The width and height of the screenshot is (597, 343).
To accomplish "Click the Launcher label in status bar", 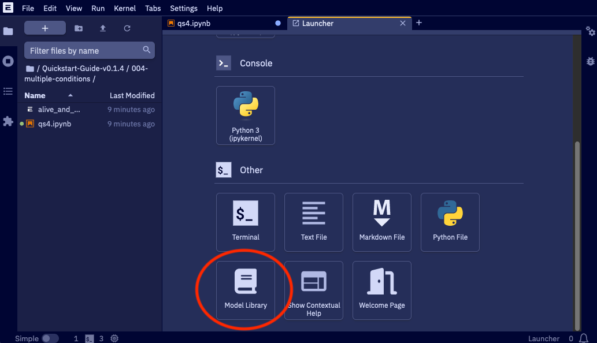I will click(543, 338).
